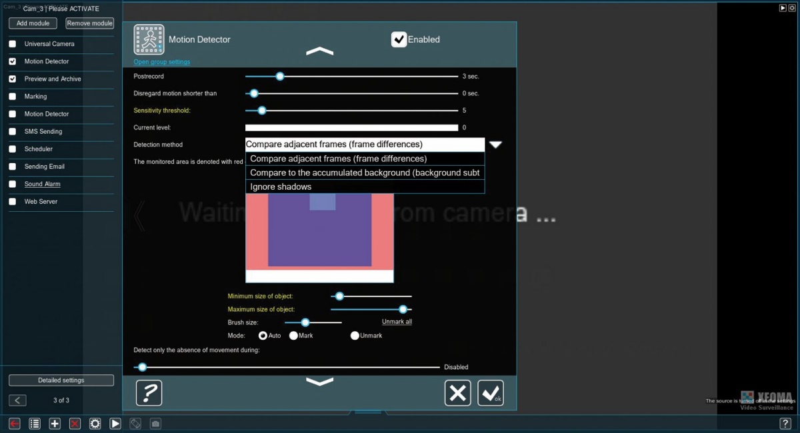Uncheck the first Motion Detector module checkbox
Screen dimensions: 800x433
[x=12, y=61]
